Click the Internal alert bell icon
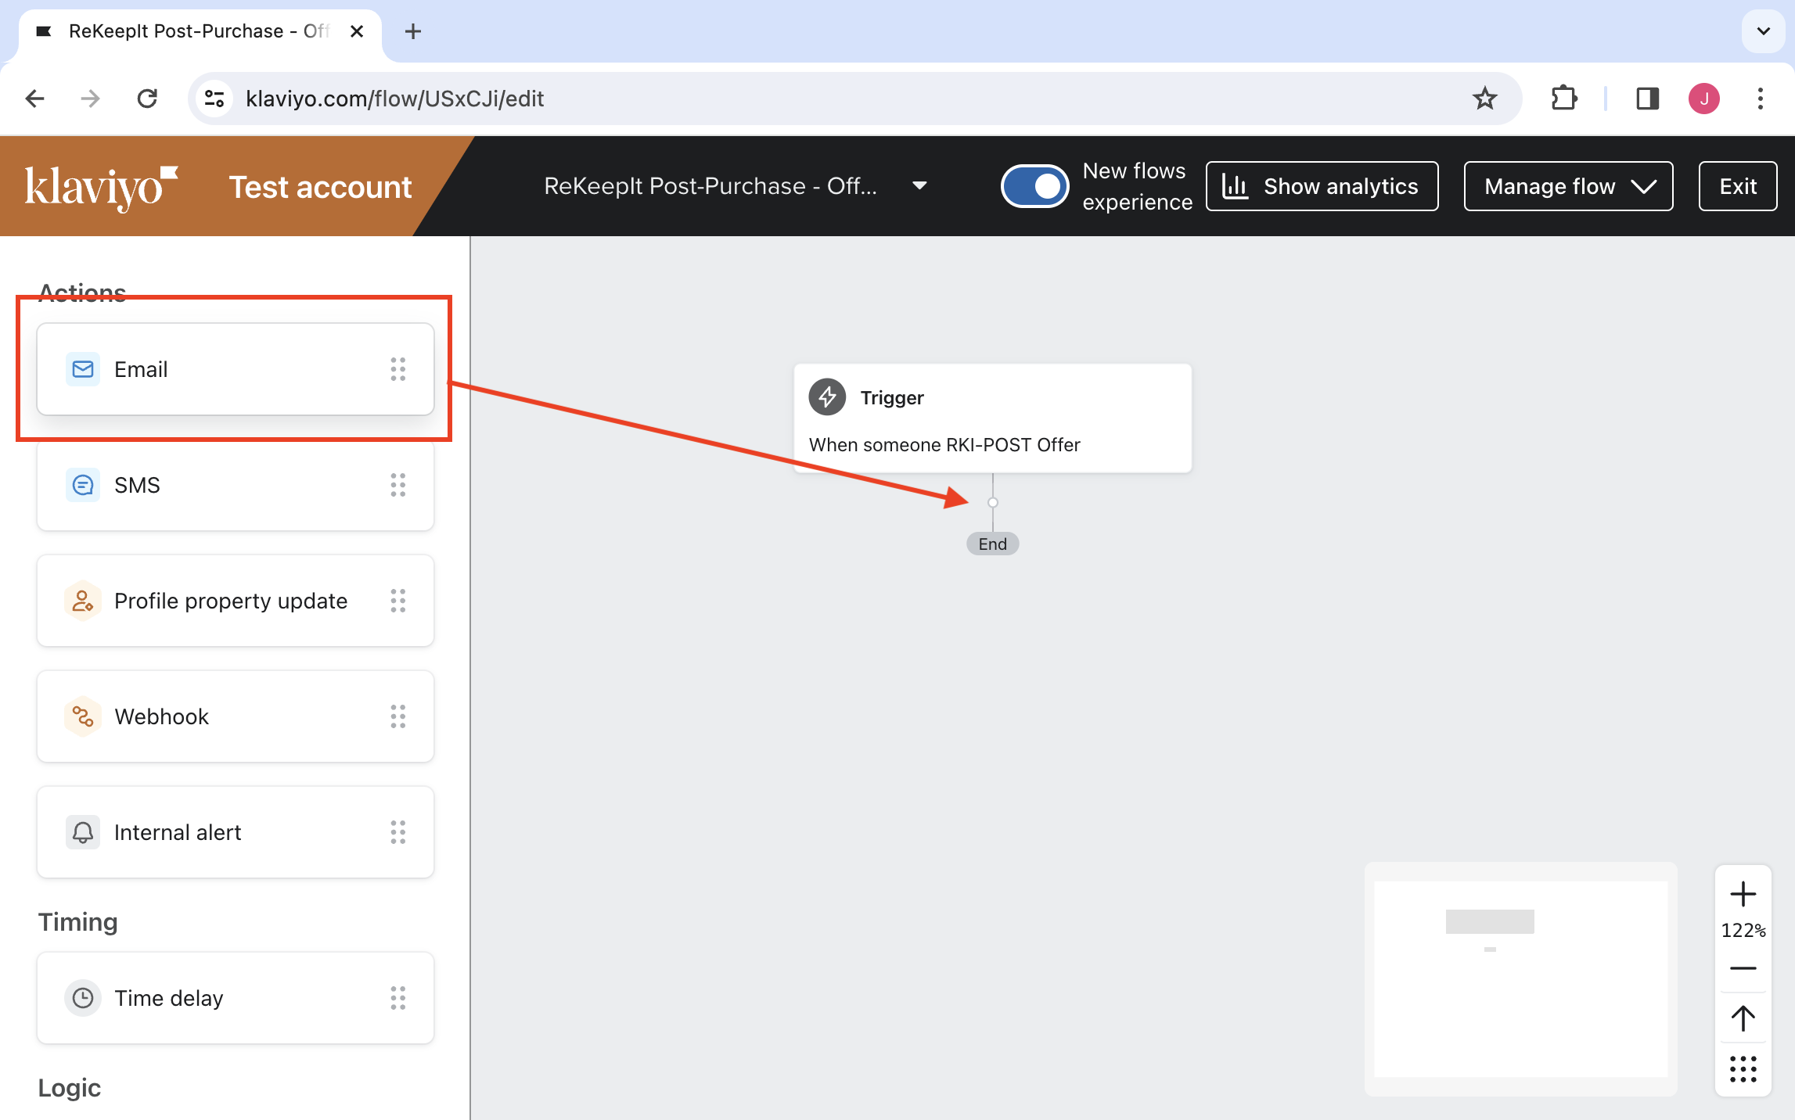Image resolution: width=1795 pixels, height=1120 pixels. pos(82,832)
